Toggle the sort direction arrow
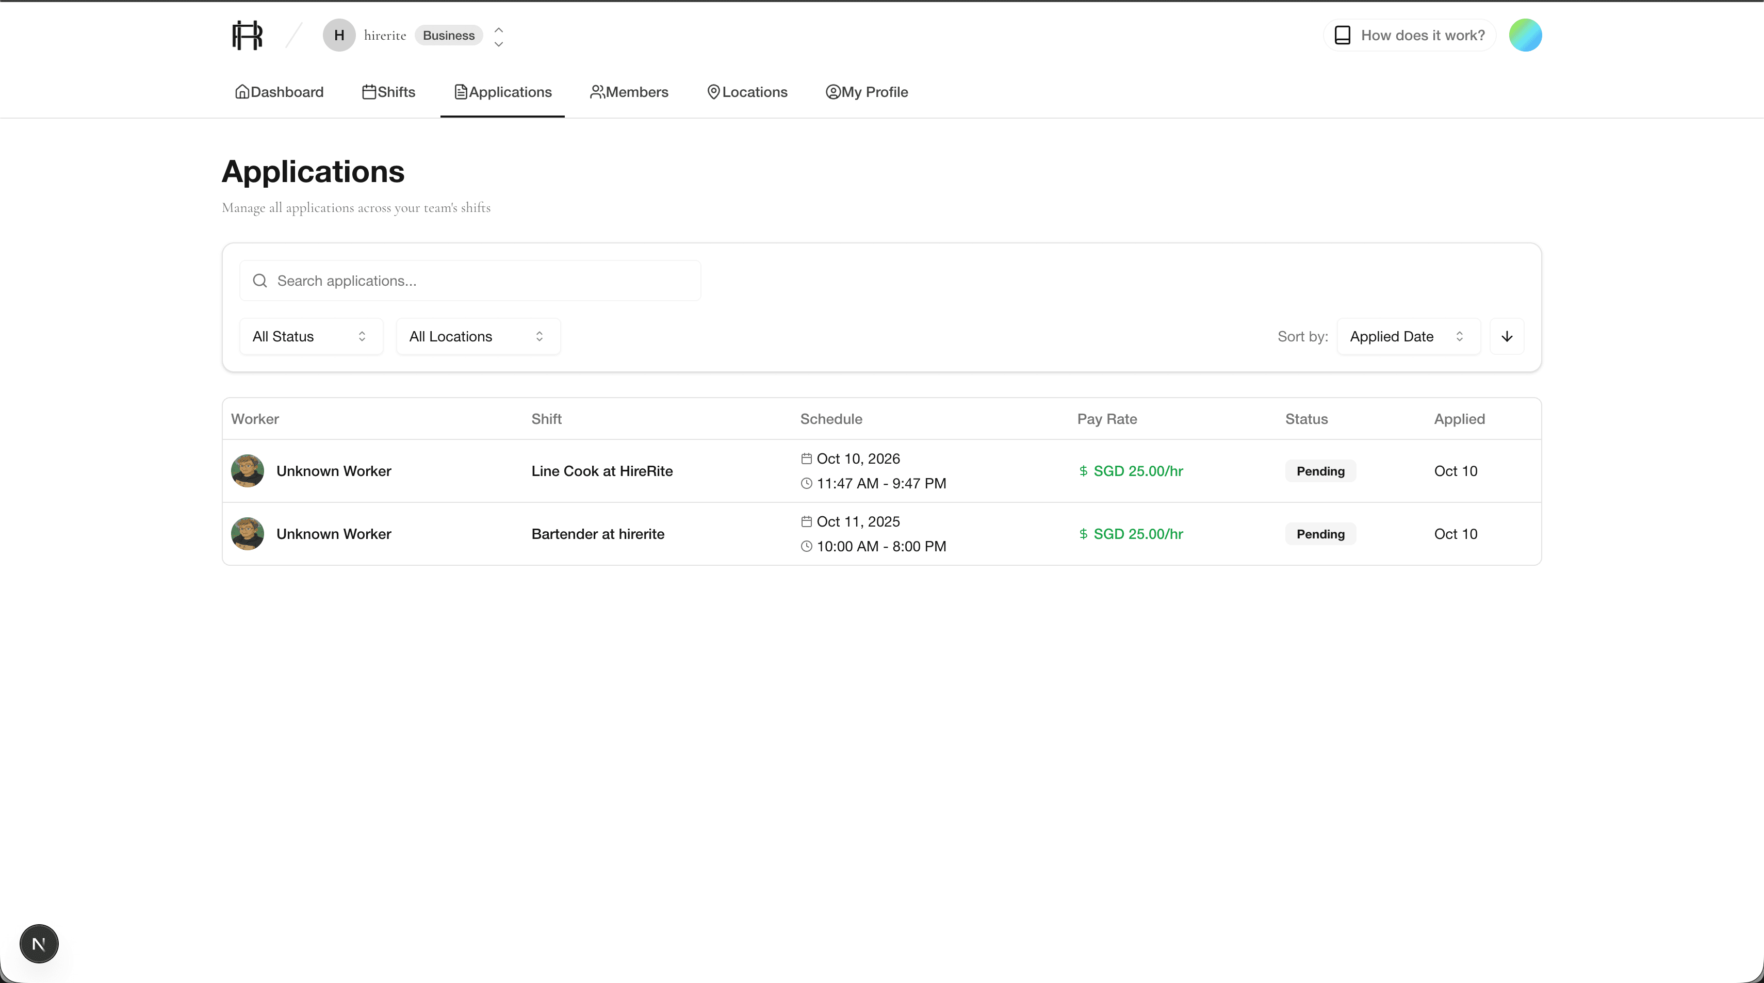The height and width of the screenshot is (983, 1764). point(1507,336)
